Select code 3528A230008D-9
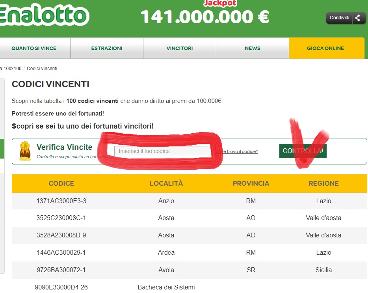The height and width of the screenshot is (293, 368). pyautogui.click(x=61, y=235)
